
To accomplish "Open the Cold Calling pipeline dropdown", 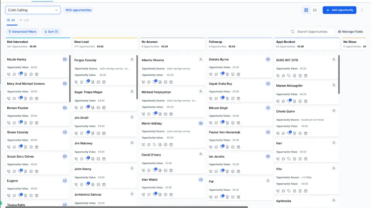I will click(33, 10).
